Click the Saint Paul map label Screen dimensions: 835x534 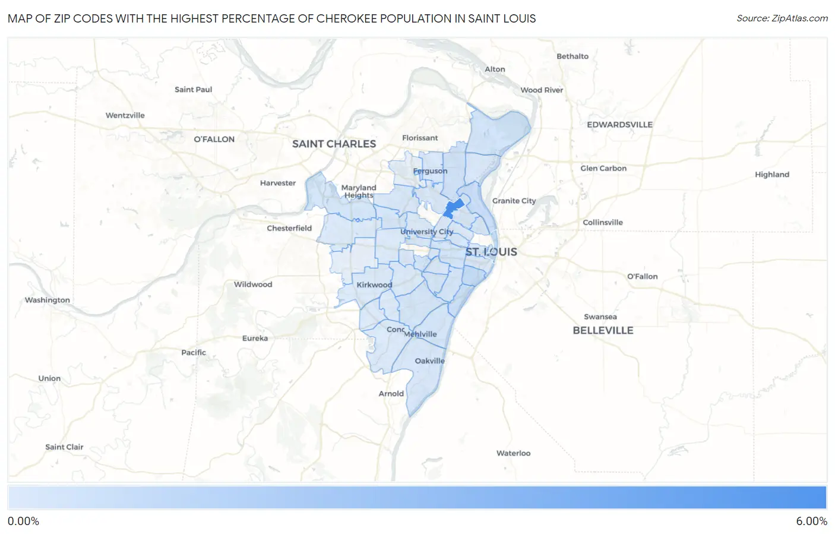click(x=193, y=90)
